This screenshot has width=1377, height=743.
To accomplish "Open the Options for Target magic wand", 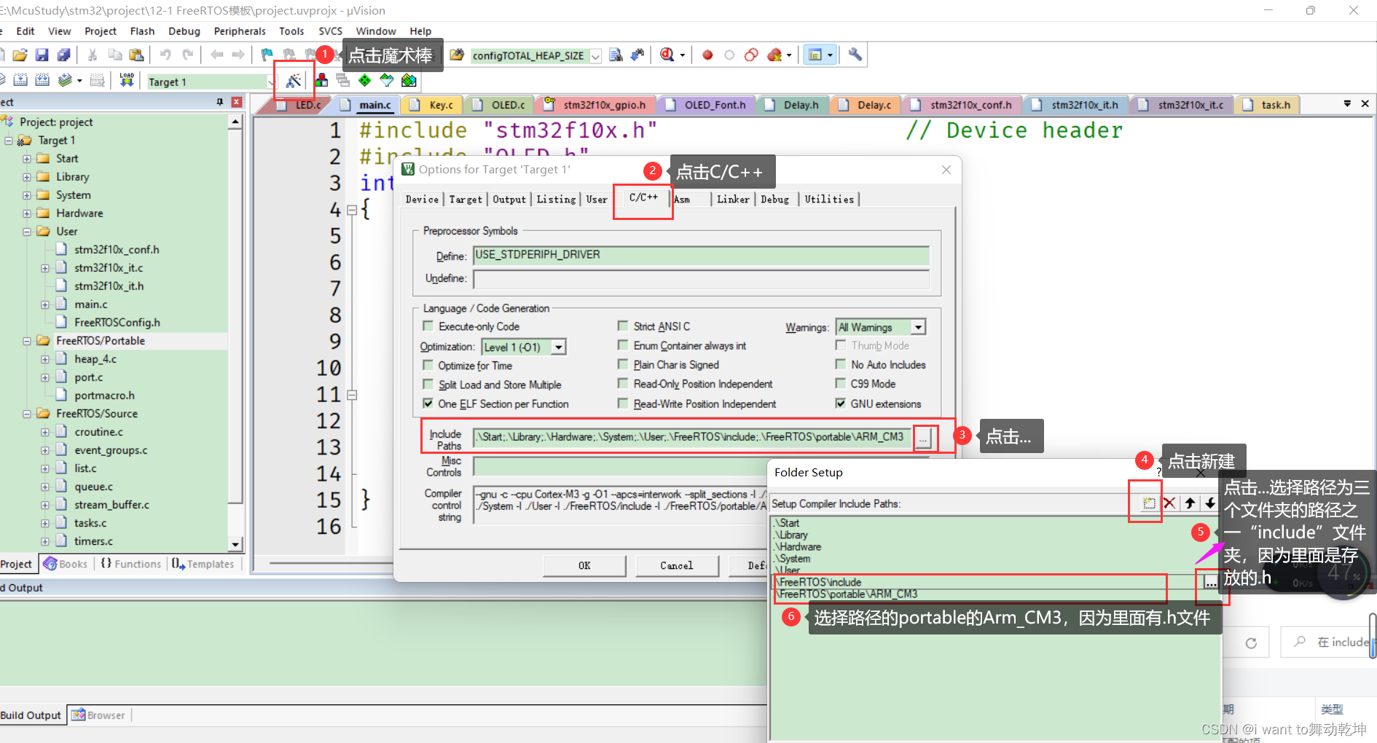I will click(x=294, y=81).
